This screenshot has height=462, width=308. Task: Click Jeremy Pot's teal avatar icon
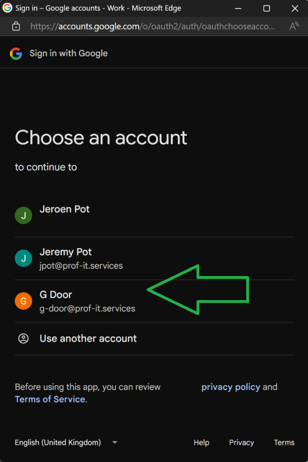[x=23, y=258]
